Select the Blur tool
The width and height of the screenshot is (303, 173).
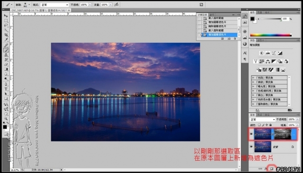(6, 74)
